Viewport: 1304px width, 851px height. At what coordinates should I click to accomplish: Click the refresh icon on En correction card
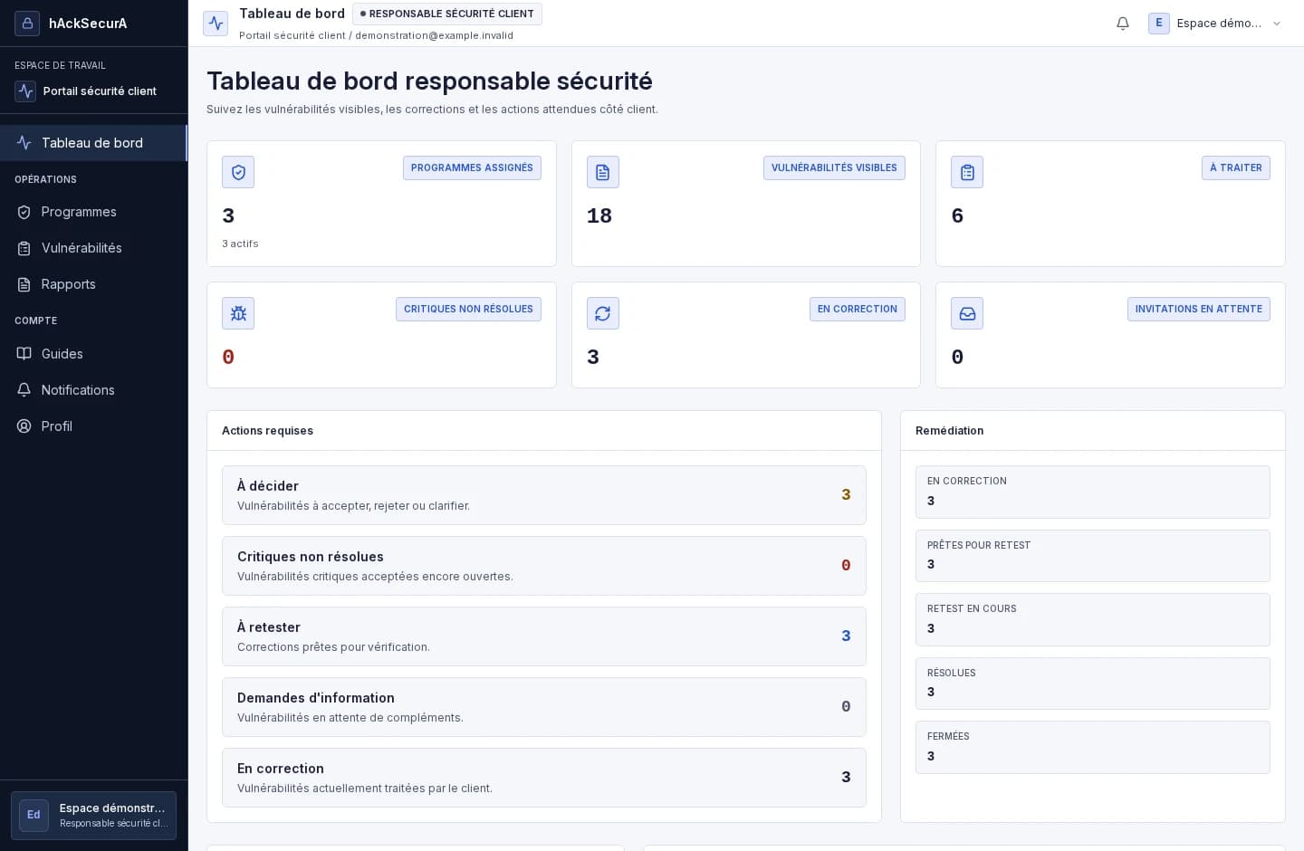603,313
